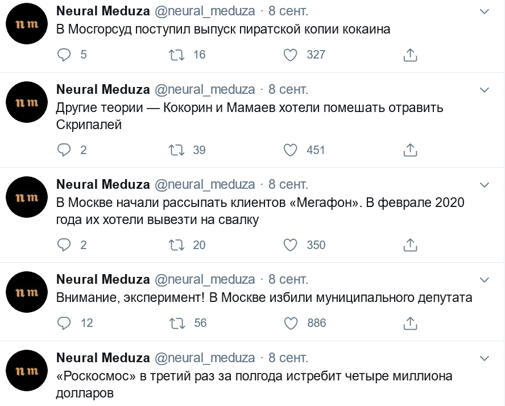Image resolution: width=505 pixels, height=406 pixels.
Task: Retweet the tweet with 16 retweets
Action: (x=176, y=55)
